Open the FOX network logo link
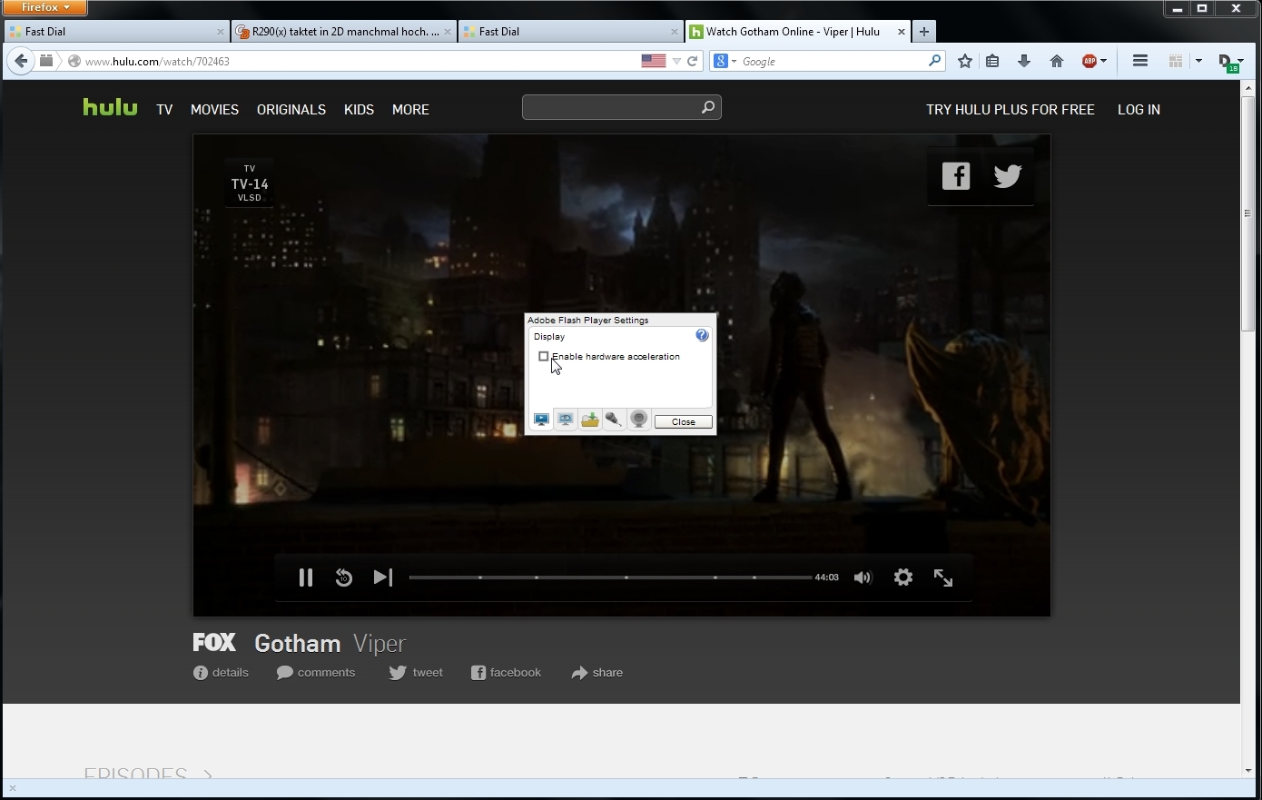The height and width of the screenshot is (800, 1262). click(x=214, y=643)
